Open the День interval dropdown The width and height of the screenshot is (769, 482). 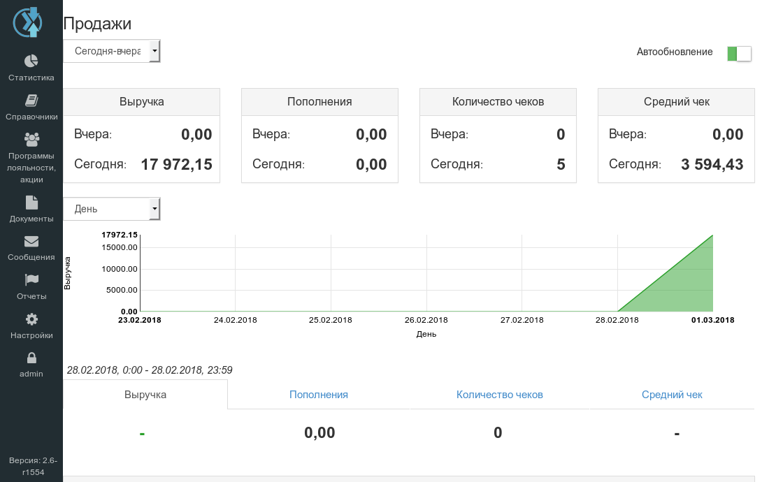point(112,209)
